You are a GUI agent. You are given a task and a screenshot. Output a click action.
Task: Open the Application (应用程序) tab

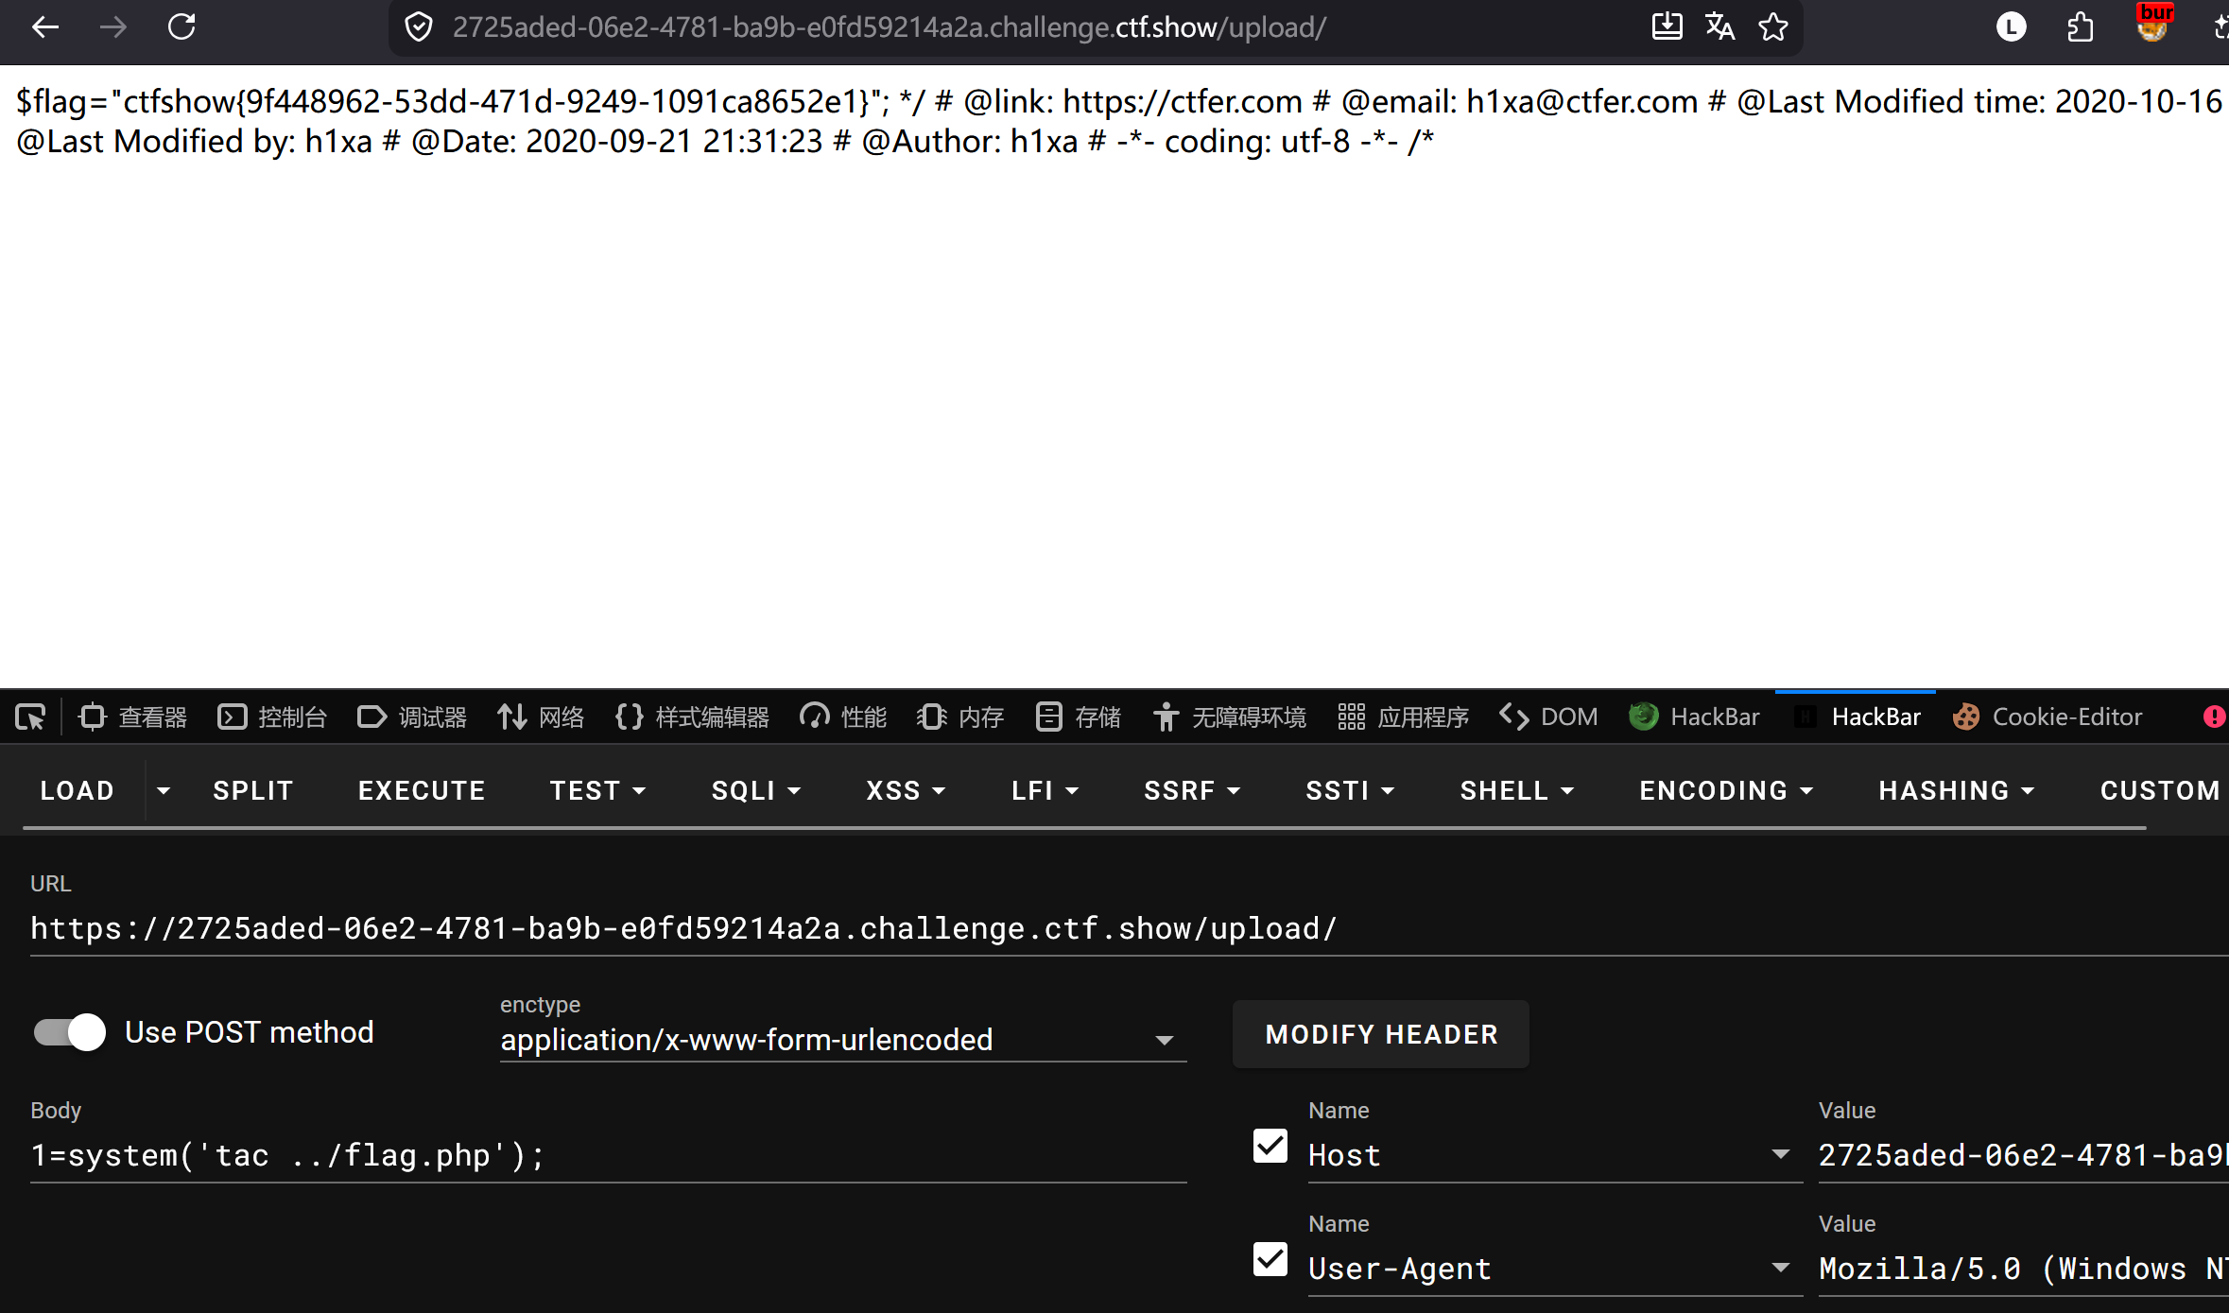coord(1403,717)
